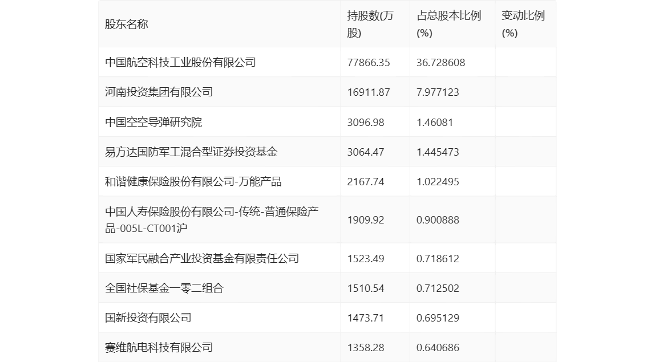Select the value 3096.98
The image size is (655, 362).
(366, 123)
